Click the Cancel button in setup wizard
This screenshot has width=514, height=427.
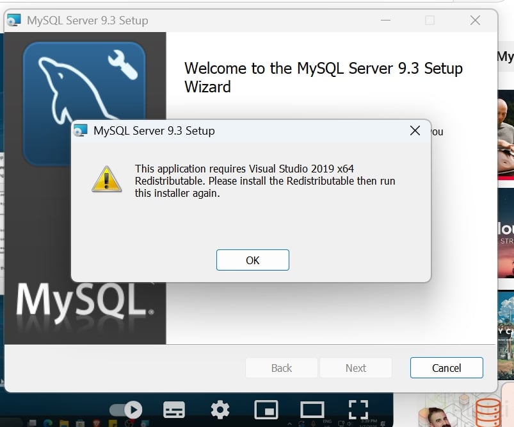(447, 368)
